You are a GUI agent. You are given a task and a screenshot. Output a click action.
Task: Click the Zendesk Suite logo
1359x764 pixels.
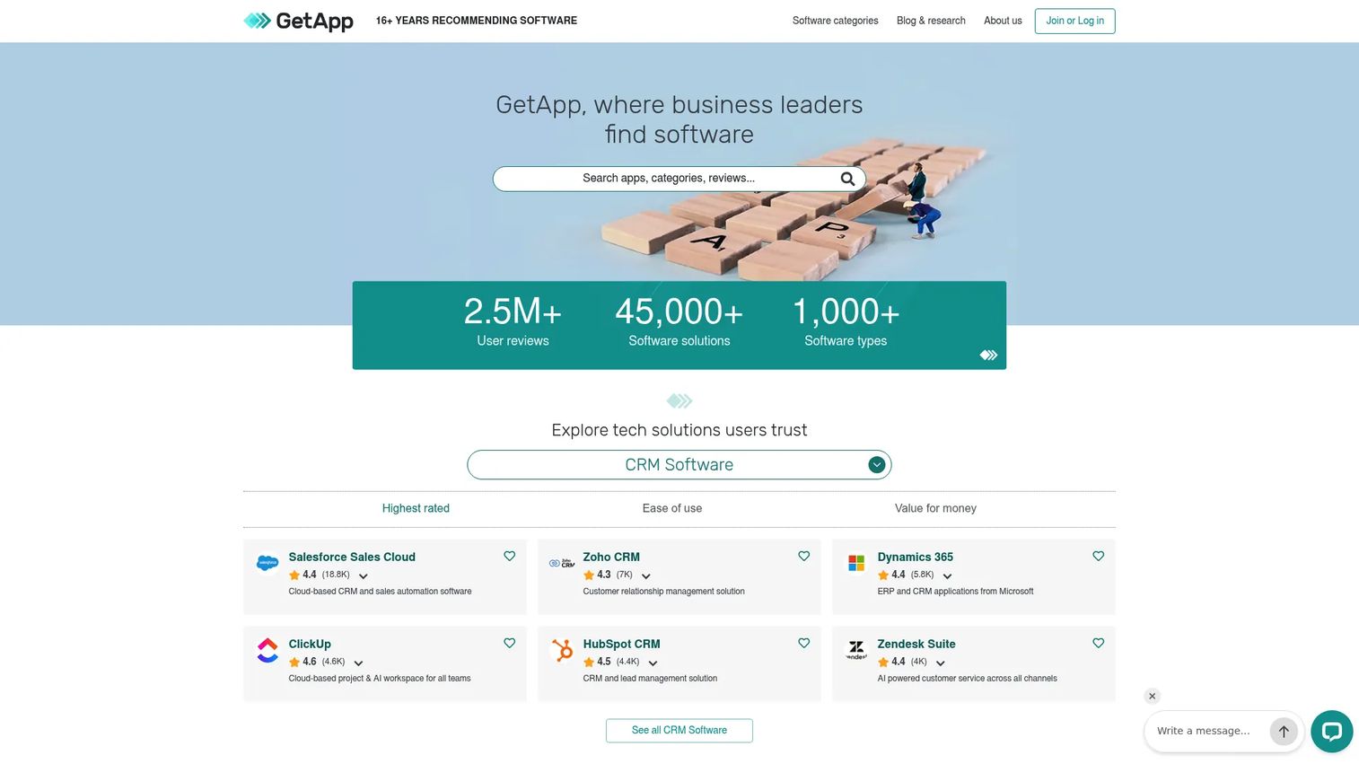click(x=856, y=650)
